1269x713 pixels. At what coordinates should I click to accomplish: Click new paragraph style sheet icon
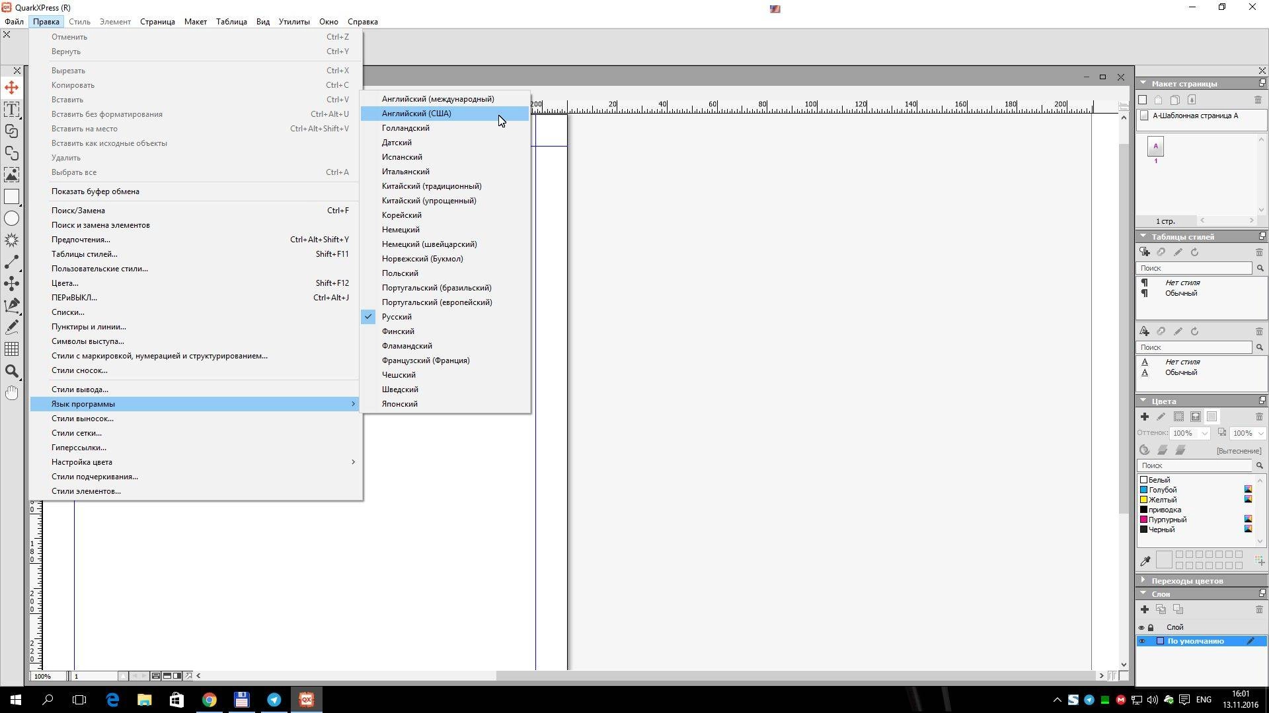(x=1145, y=252)
